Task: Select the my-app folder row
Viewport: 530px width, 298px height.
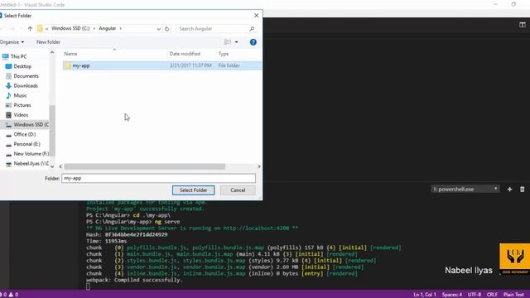Action: point(162,65)
